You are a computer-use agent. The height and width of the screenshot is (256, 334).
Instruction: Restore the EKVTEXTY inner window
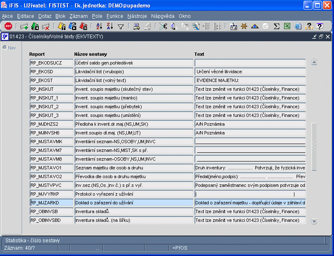click(321, 37)
